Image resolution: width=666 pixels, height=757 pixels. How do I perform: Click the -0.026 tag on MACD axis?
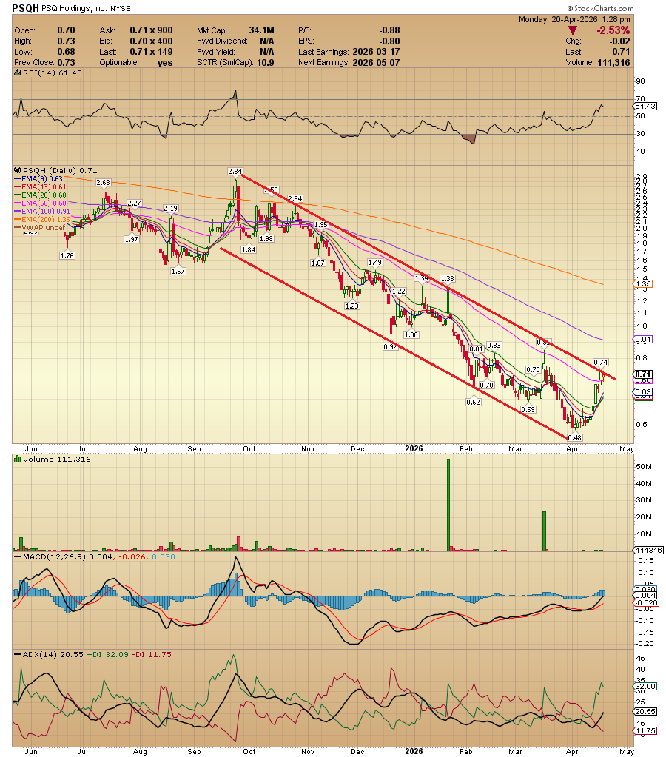646,602
